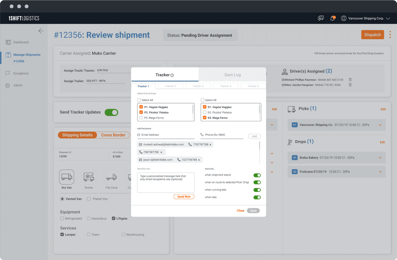
Task: Click the personalized message text area
Action: (x=166, y=183)
